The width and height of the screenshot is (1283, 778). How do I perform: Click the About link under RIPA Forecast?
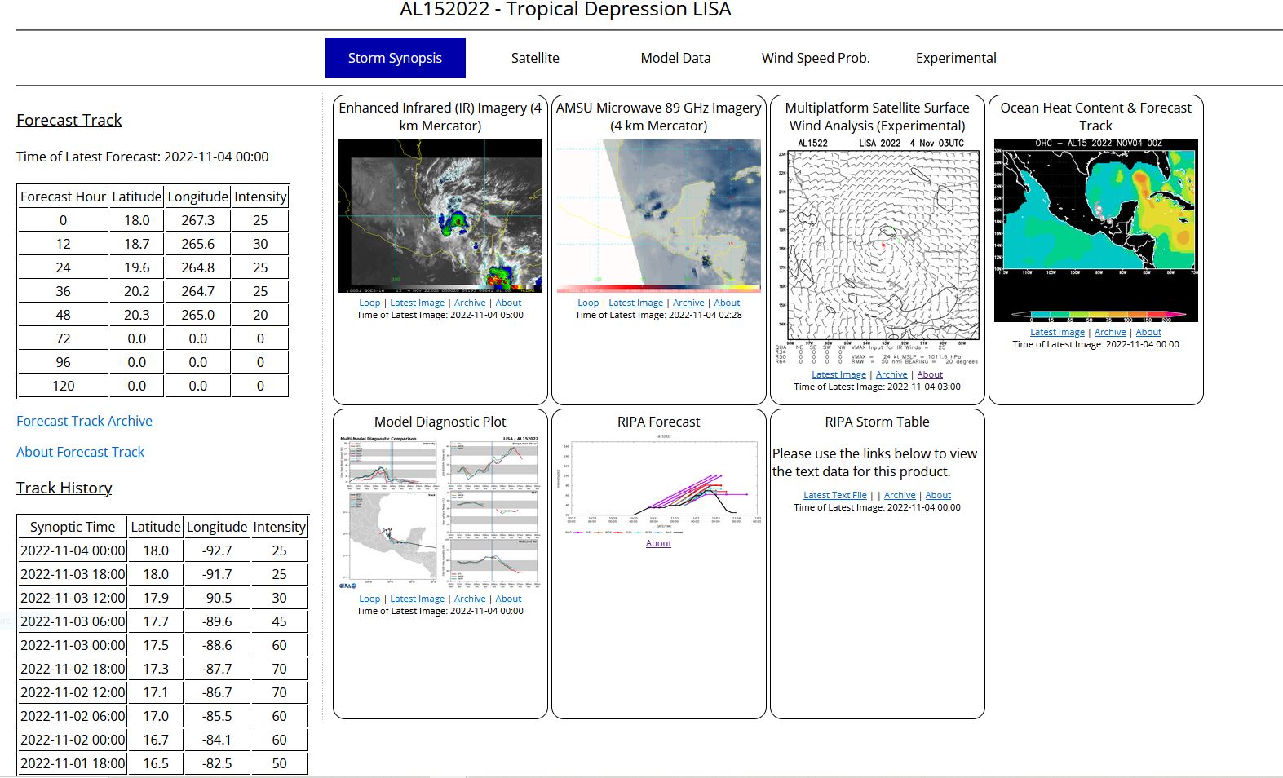(x=658, y=543)
